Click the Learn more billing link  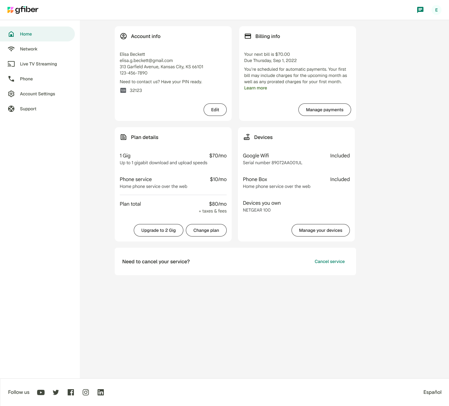pos(255,88)
